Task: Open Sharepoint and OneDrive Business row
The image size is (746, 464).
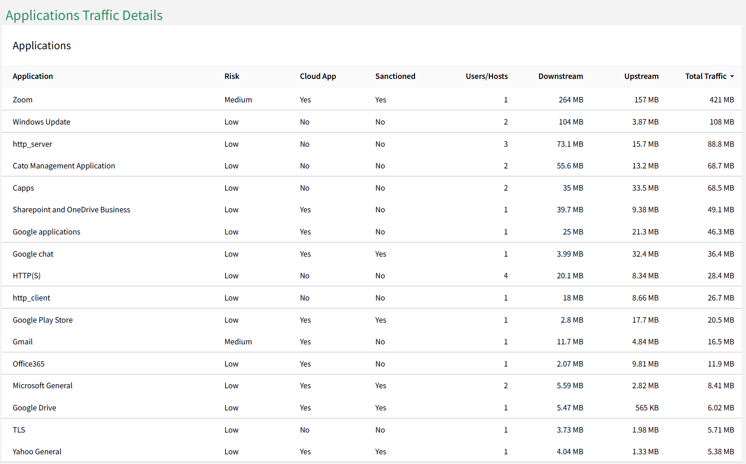Action: 371,210
